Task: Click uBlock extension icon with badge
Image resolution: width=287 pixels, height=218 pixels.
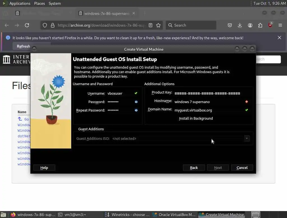Action: click(270, 25)
